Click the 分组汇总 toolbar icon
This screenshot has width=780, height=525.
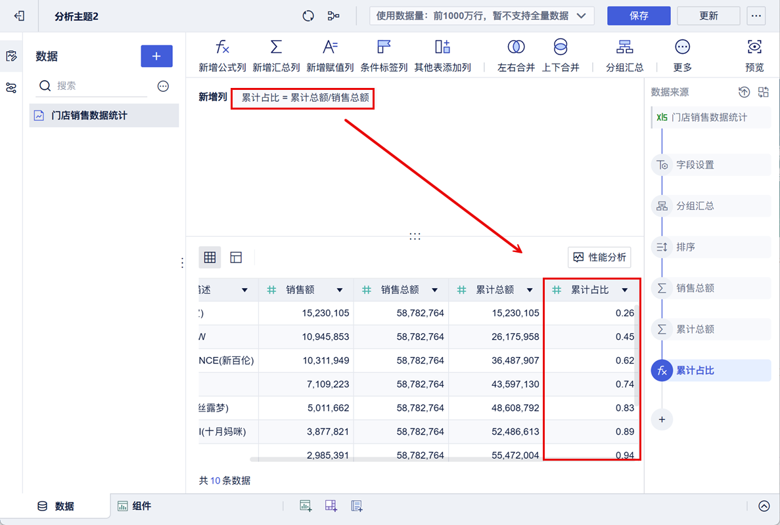(624, 47)
